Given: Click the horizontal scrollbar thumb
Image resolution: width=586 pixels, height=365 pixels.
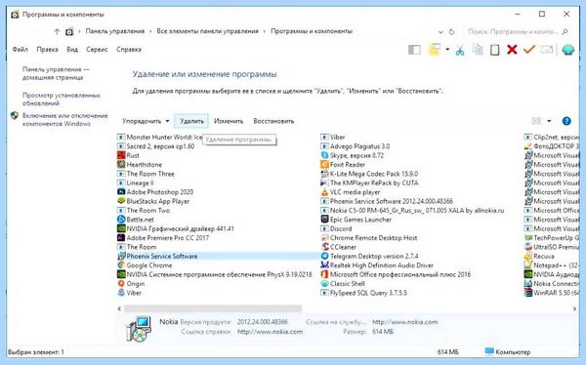Looking at the screenshot, I should click(213, 308).
